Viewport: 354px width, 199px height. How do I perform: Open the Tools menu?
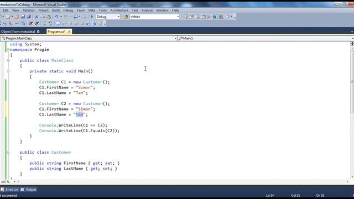tap(102, 10)
